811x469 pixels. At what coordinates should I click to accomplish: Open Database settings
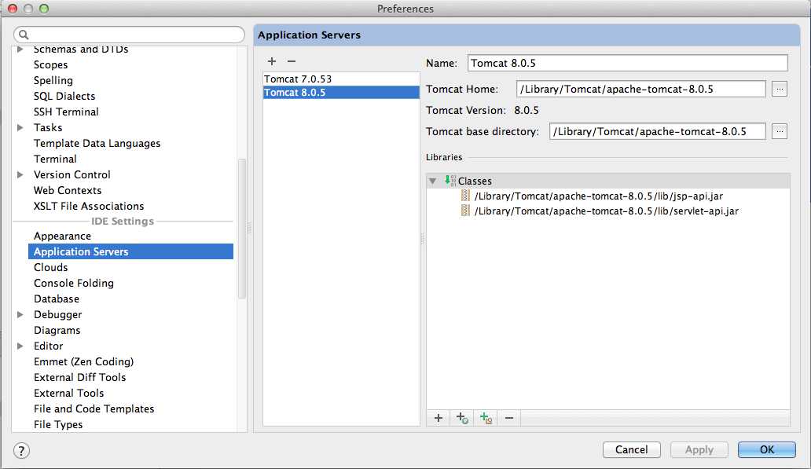click(57, 299)
